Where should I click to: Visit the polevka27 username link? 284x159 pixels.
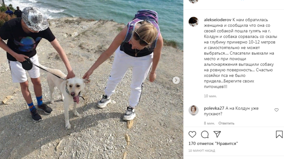pyautogui.click(x=214, y=108)
